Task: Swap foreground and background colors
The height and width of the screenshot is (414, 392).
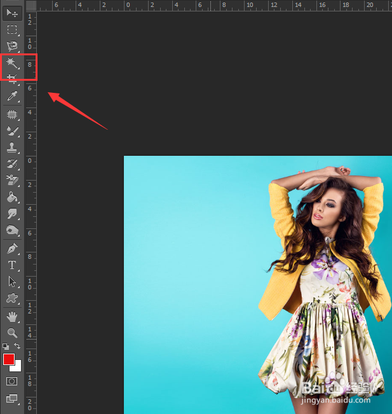Action: (x=17, y=345)
